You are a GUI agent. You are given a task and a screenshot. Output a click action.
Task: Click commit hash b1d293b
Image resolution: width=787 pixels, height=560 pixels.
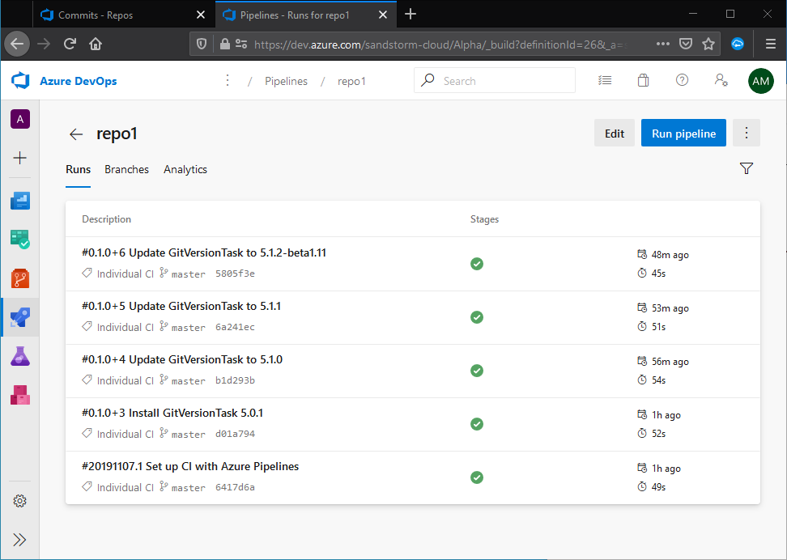(x=235, y=380)
